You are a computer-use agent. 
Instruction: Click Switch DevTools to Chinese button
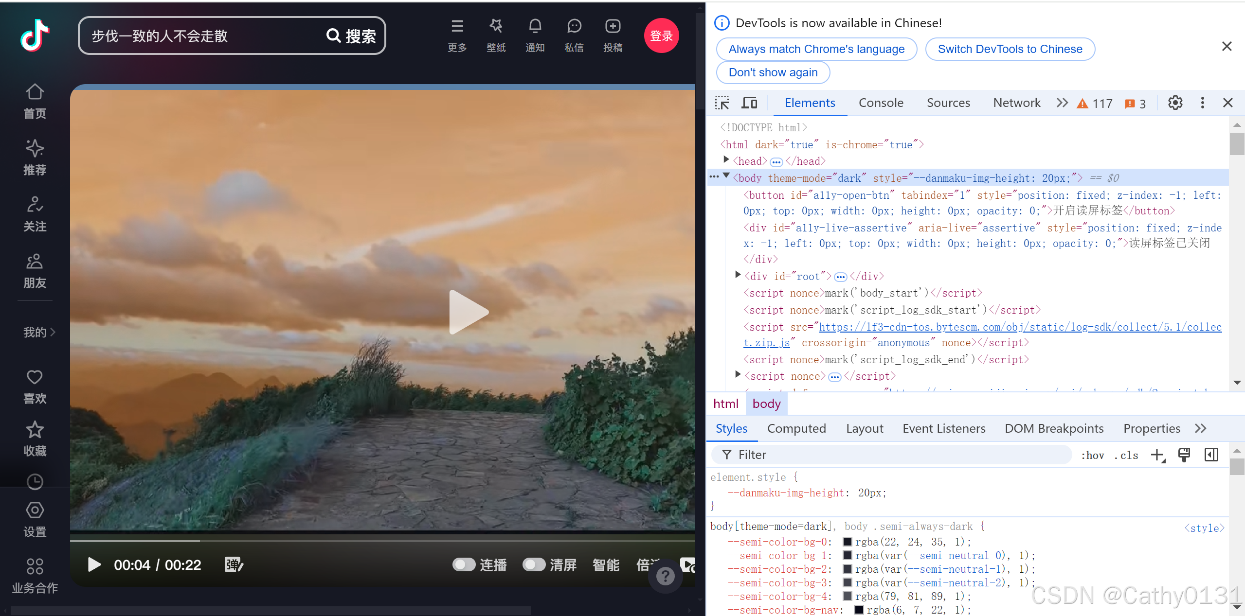coord(1010,49)
